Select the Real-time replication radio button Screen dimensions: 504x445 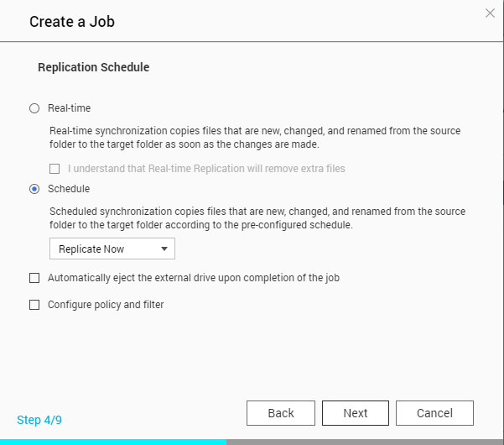(34, 108)
